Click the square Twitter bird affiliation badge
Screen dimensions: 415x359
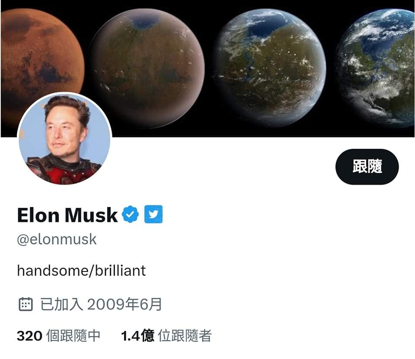(x=153, y=214)
